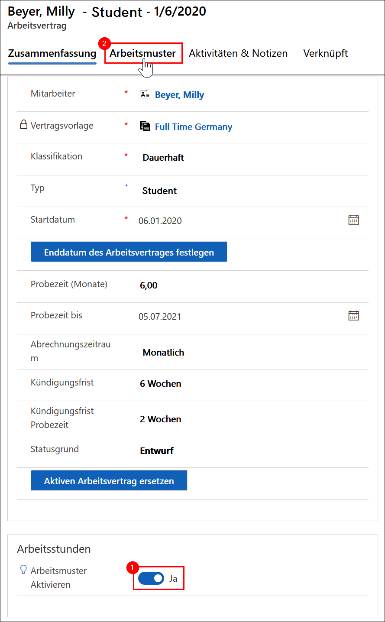Click the document icon beside Full Time Germany

(x=145, y=126)
